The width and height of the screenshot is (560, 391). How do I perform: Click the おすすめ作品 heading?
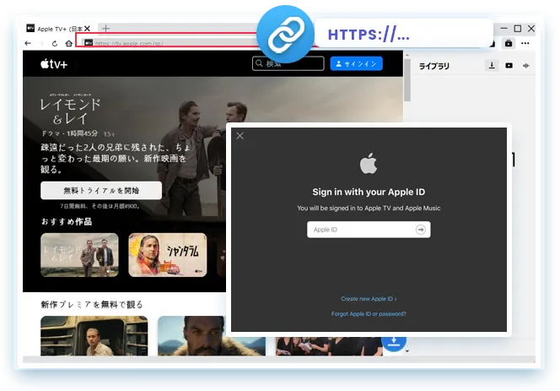(67, 221)
